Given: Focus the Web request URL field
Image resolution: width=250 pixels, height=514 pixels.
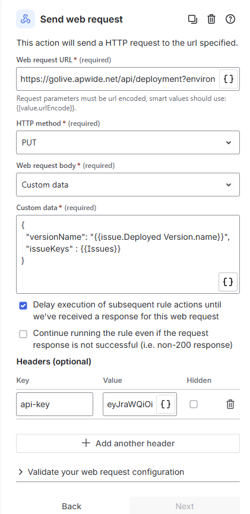Looking at the screenshot, I should tap(118, 79).
